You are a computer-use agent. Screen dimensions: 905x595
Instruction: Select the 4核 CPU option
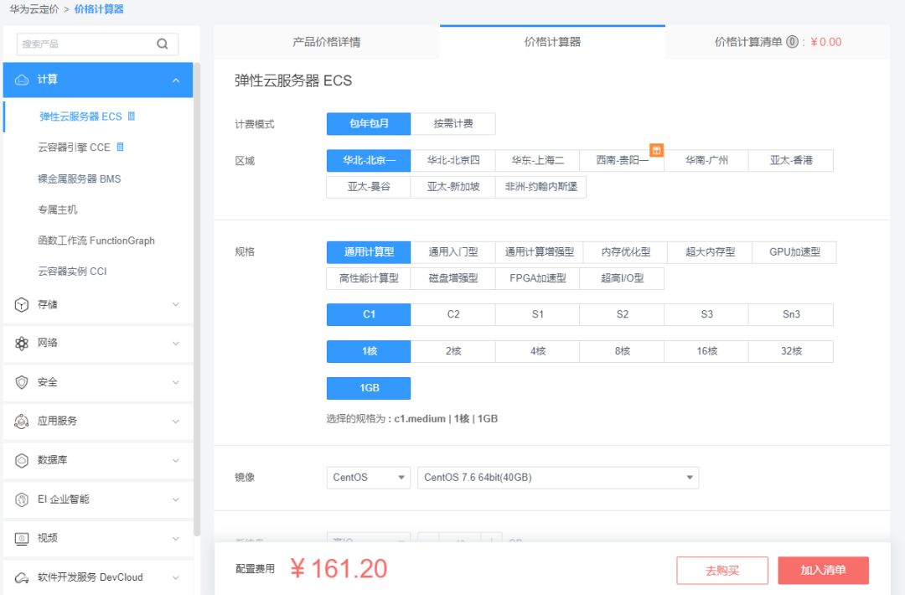pos(537,351)
